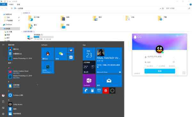Collapse the Folders group header in Explorer

pos(22,13)
